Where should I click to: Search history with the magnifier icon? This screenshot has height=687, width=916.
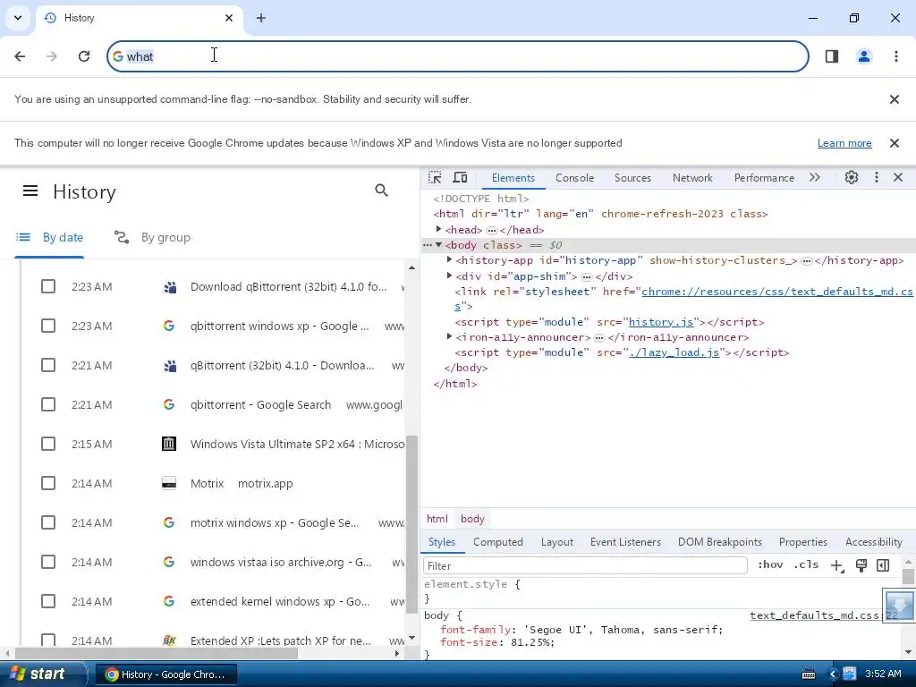[x=381, y=191]
